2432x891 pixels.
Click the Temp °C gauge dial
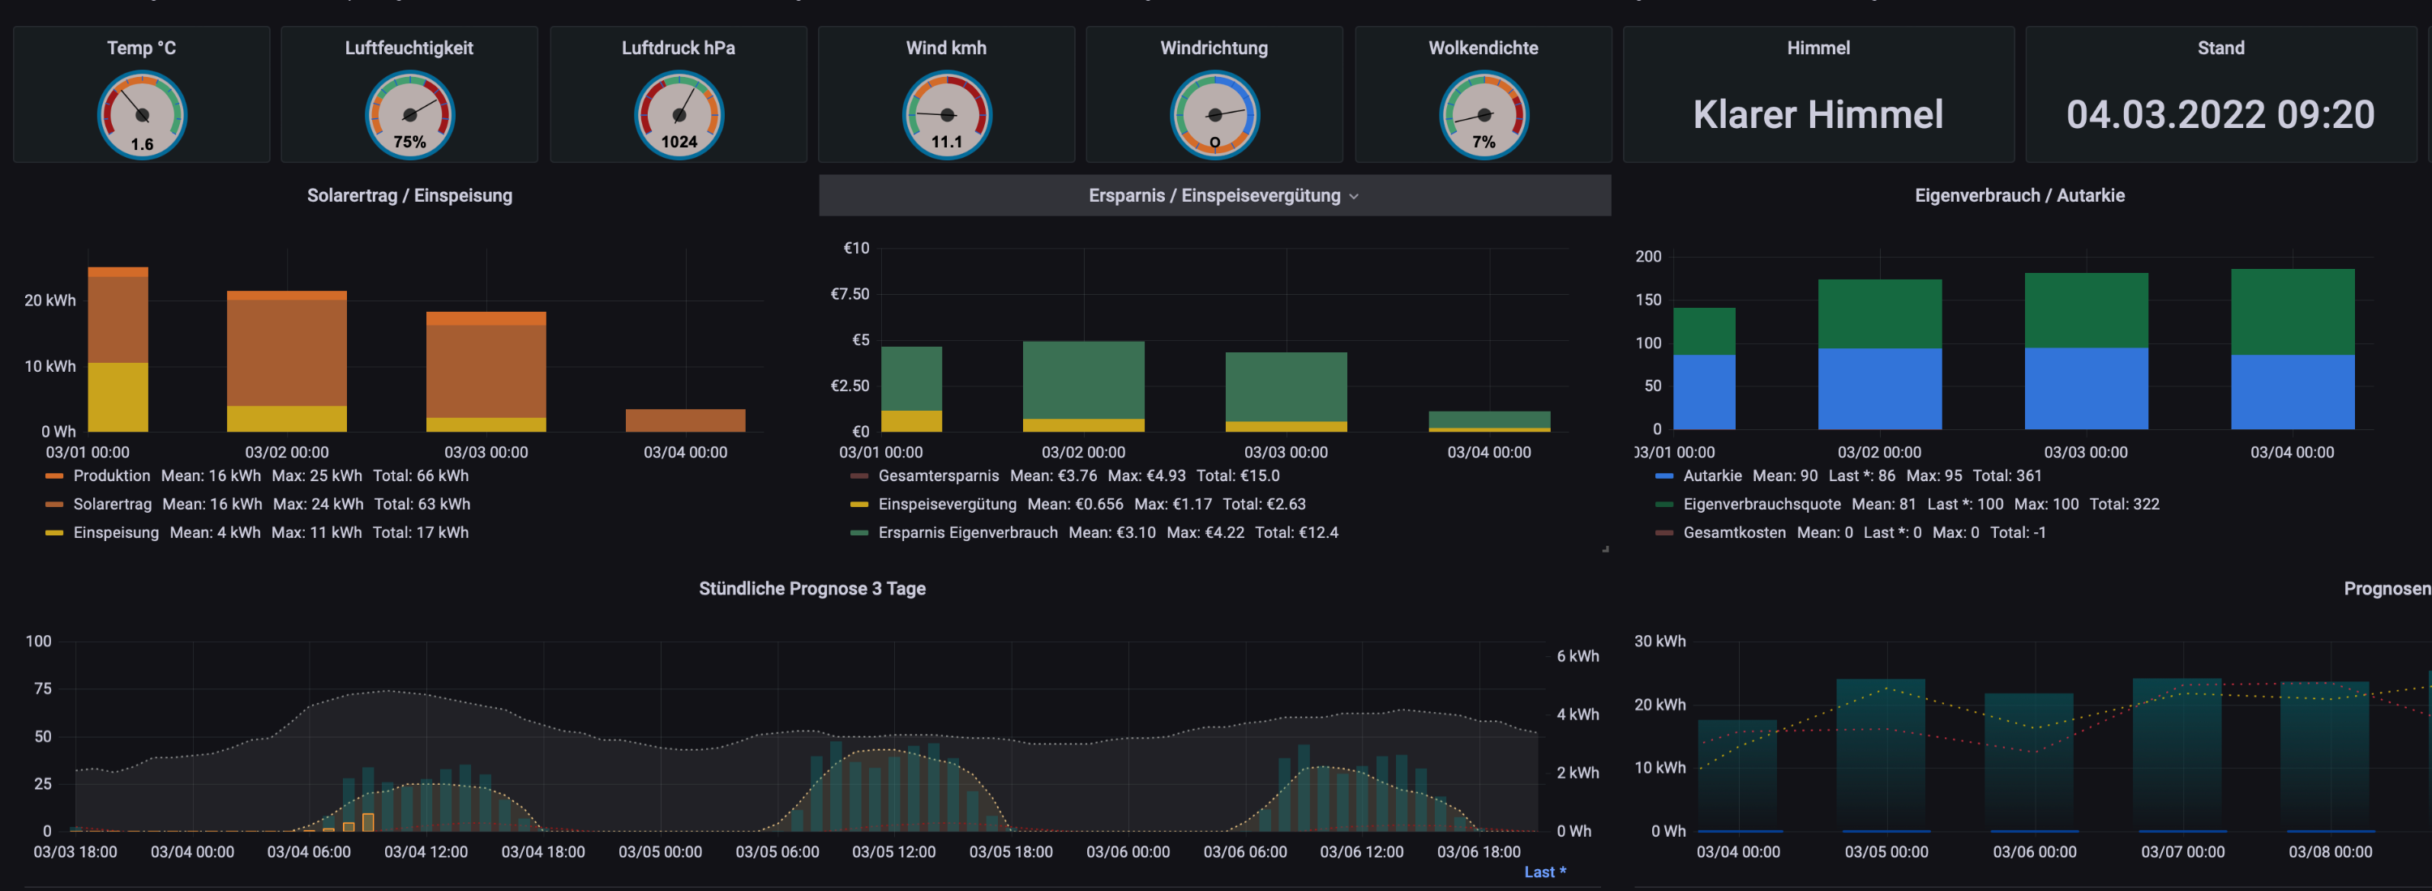pos(142,115)
